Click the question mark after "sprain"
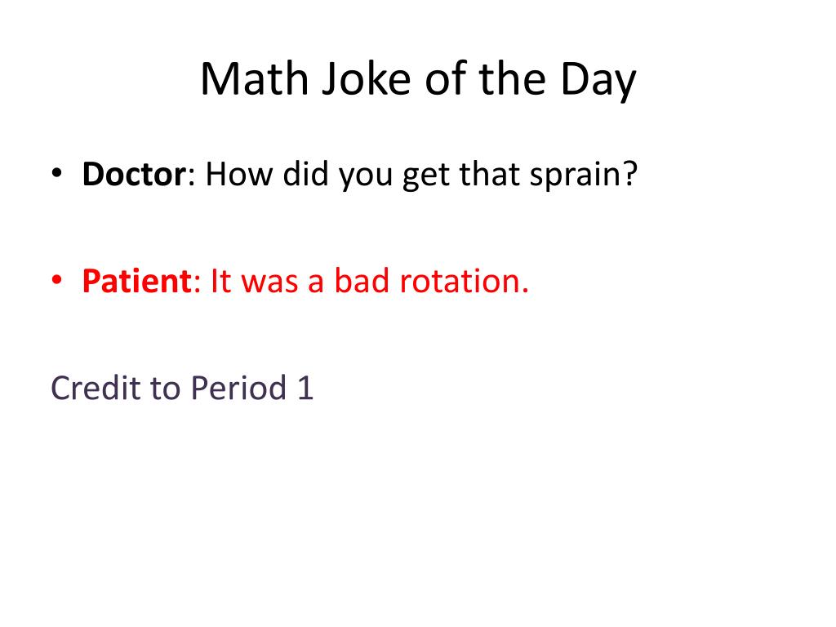The width and height of the screenshot is (836, 627). pos(628,174)
